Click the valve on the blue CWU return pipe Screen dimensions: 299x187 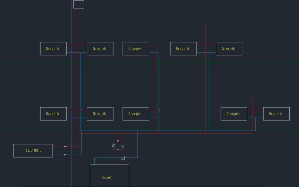pos(65,155)
